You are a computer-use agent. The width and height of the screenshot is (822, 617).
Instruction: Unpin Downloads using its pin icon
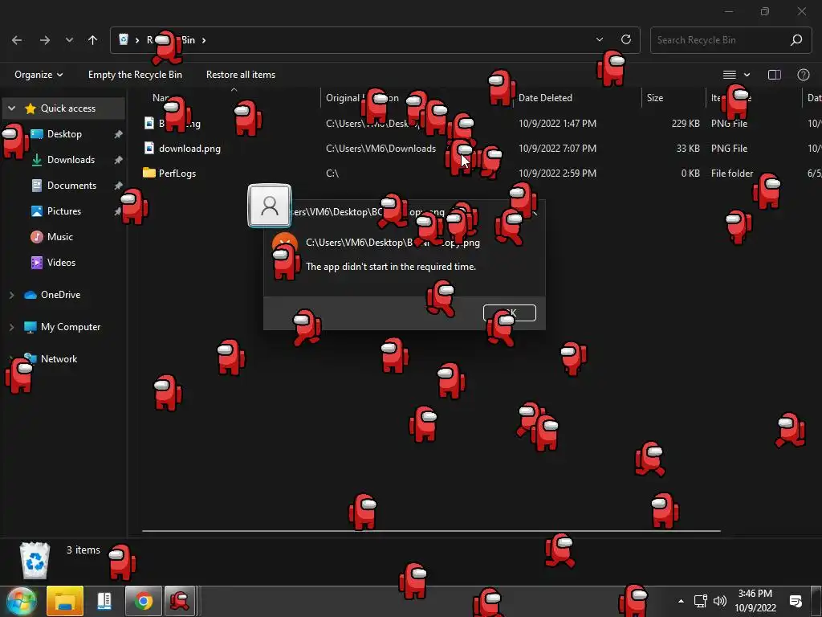point(119,160)
